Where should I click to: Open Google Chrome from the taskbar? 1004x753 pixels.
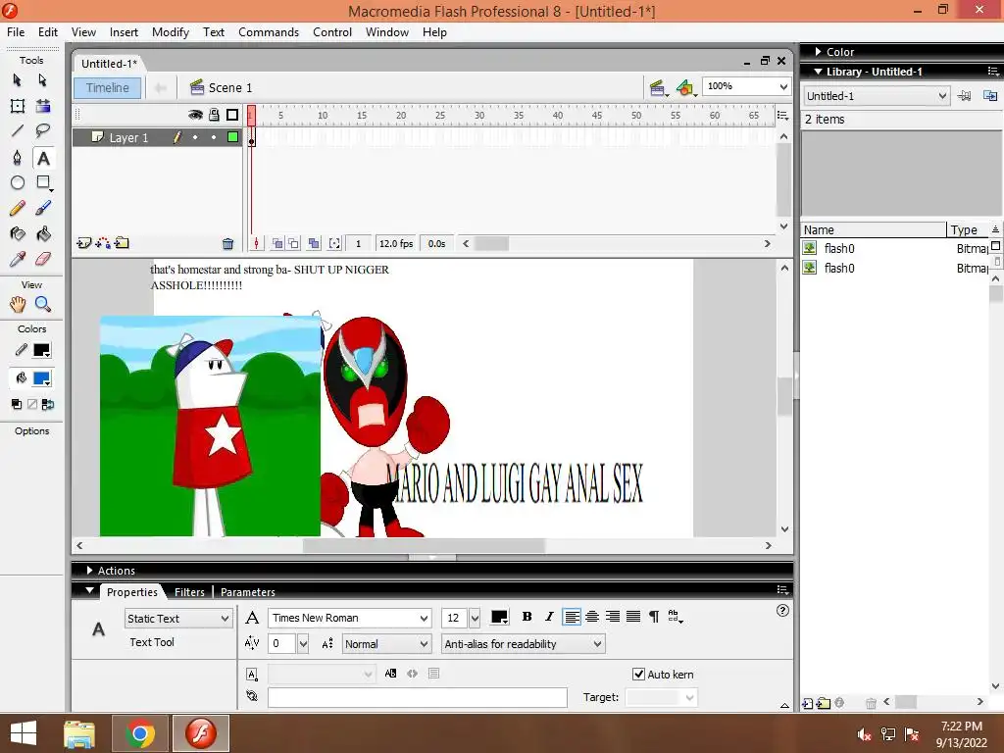pos(139,733)
